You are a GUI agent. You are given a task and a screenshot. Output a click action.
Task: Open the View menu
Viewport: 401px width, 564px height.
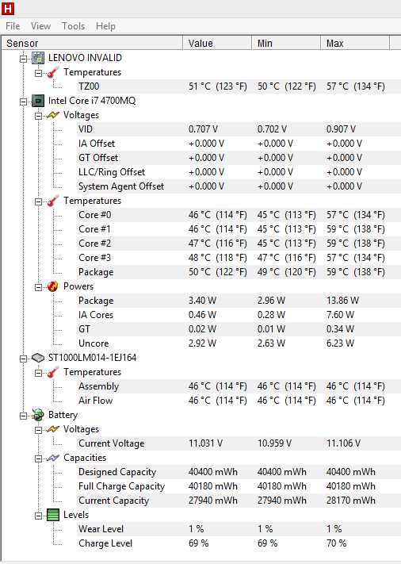point(40,26)
